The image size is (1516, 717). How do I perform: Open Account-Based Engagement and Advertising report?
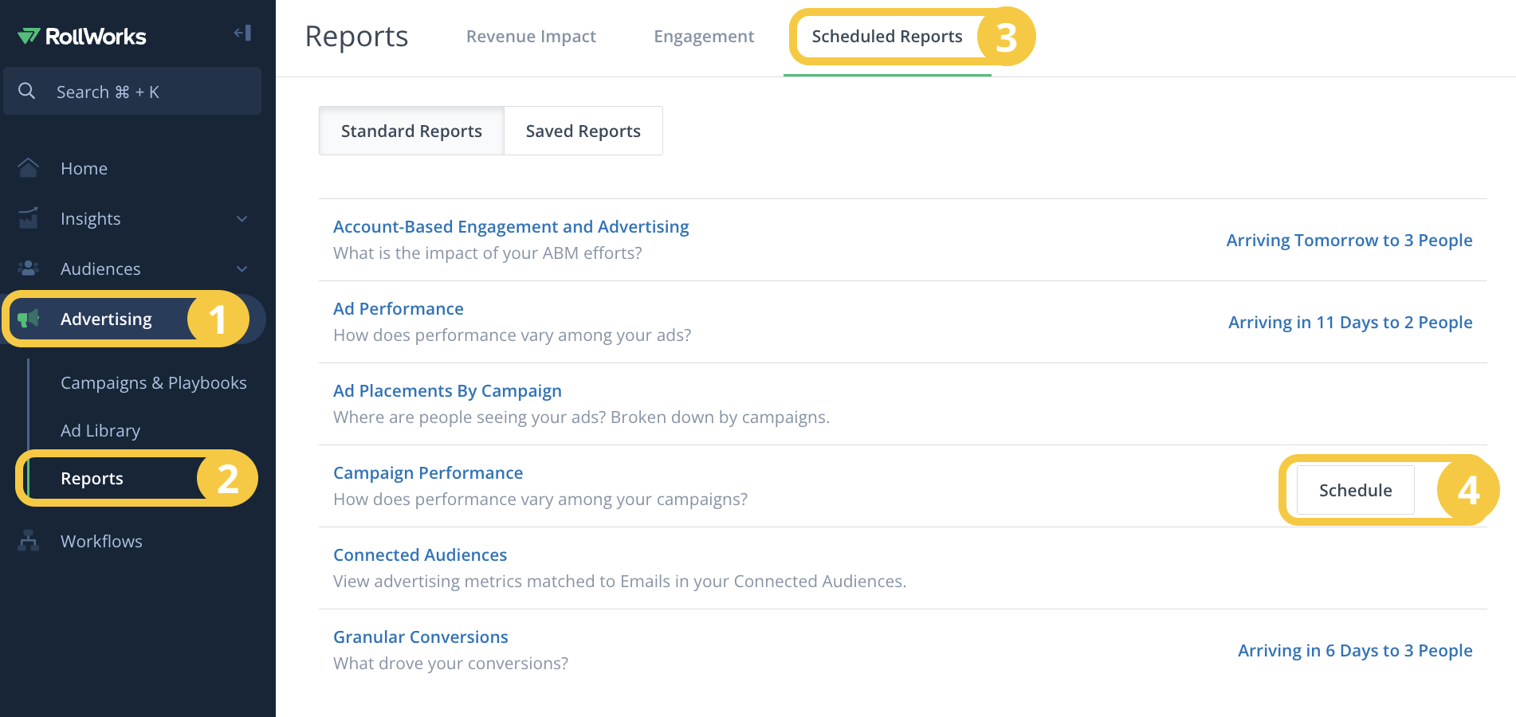(x=511, y=227)
